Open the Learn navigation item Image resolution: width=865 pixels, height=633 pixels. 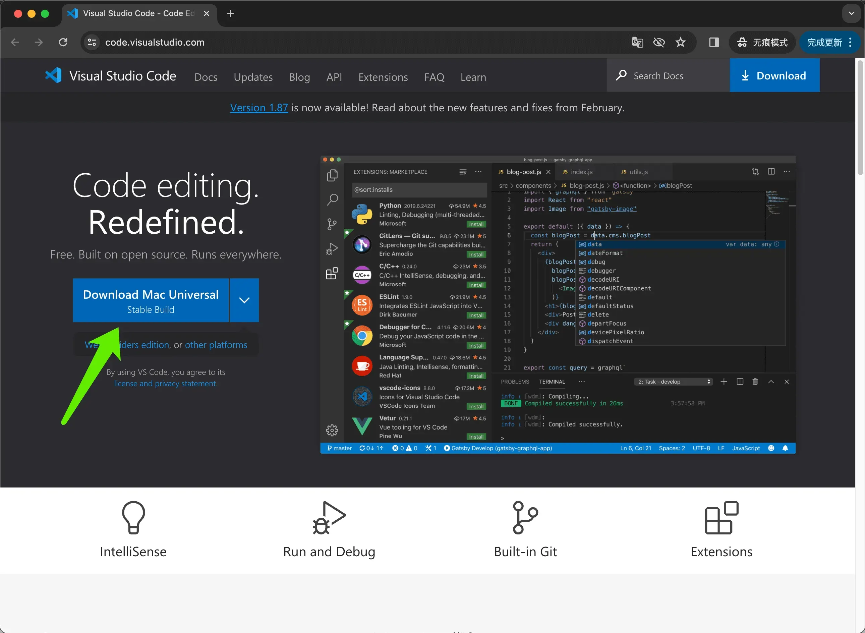tap(473, 77)
